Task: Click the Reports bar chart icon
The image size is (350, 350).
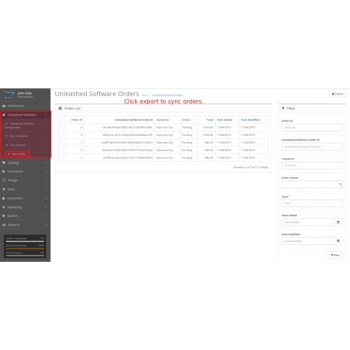Action: (3, 225)
